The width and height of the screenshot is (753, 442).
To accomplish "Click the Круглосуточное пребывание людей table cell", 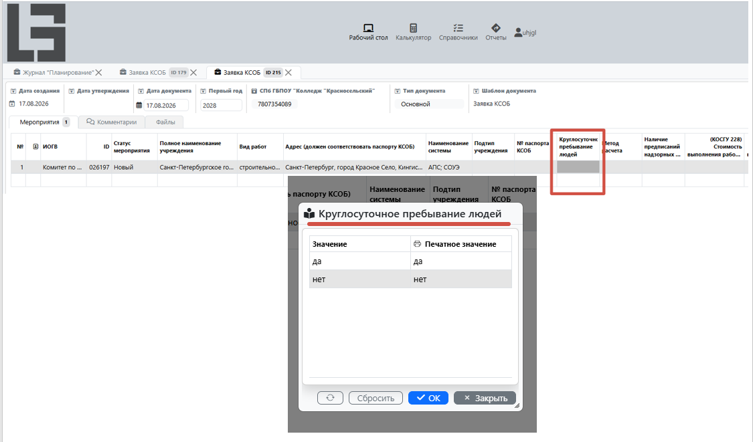I will [x=578, y=167].
